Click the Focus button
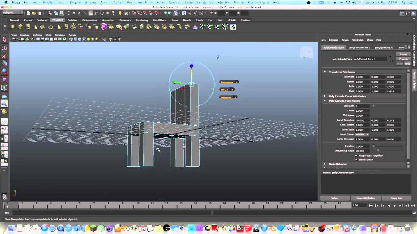Image resolution: width=417 pixels, height=234 pixels. click(x=403, y=54)
